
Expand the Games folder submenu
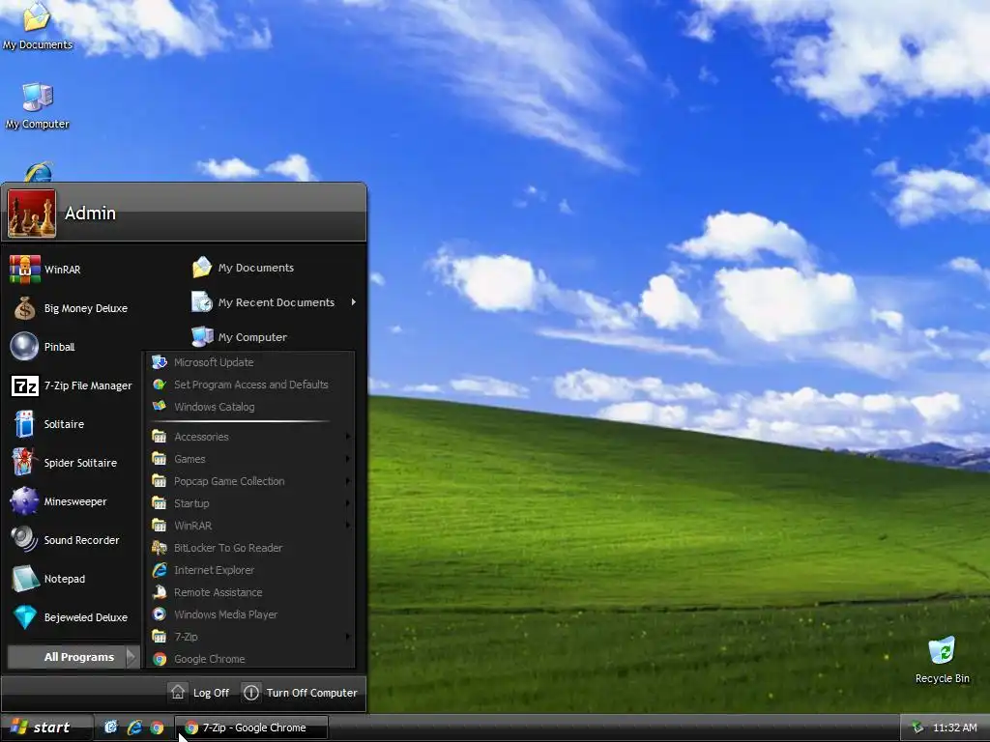coord(250,459)
